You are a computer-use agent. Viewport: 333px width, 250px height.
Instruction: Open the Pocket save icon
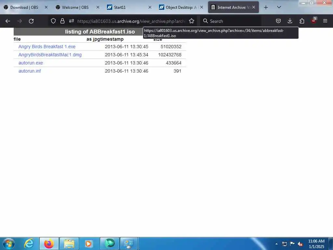(278, 21)
